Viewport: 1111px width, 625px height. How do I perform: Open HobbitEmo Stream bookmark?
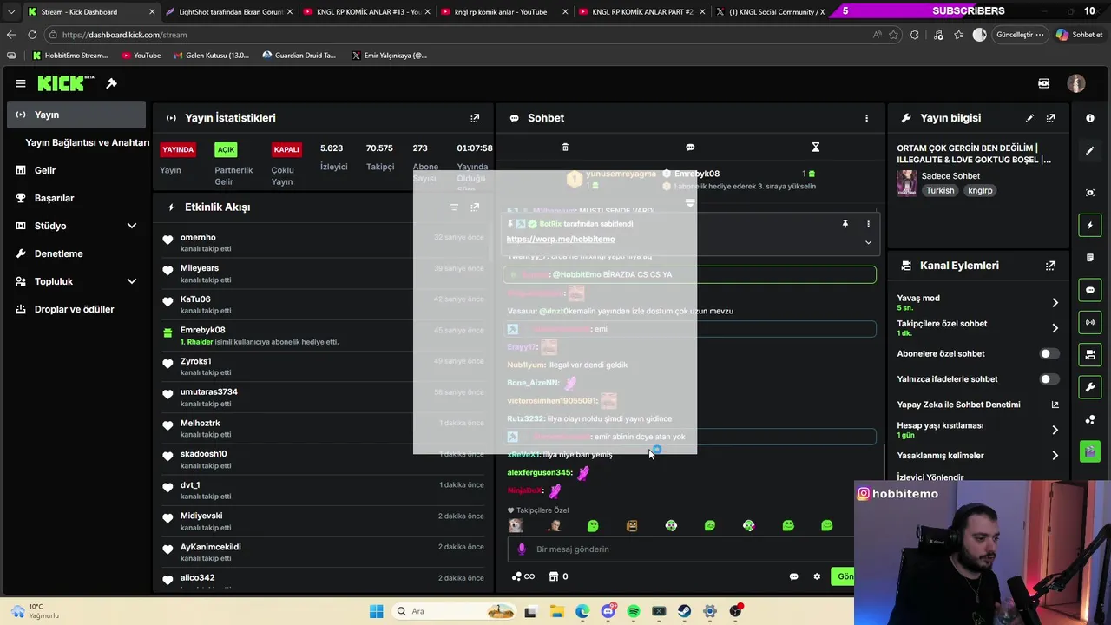coord(70,56)
